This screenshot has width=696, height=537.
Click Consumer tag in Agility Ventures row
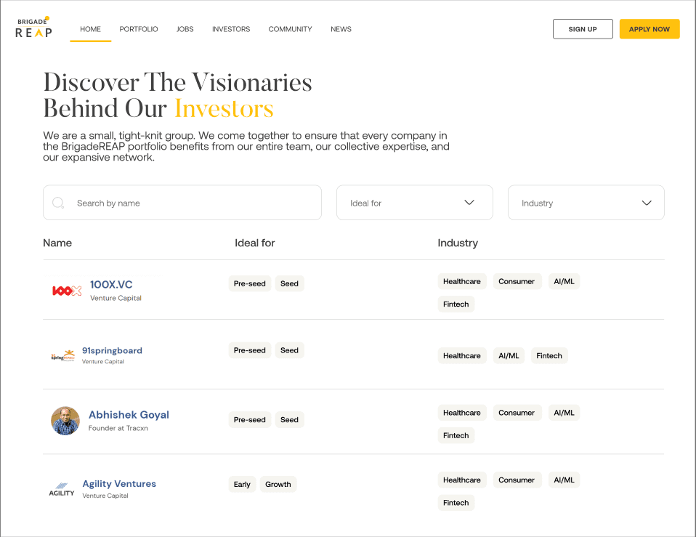click(x=517, y=480)
